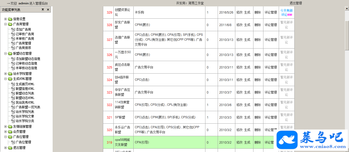349x152 pixels.
Task: Expand the 退出管理 tree node
Action: tap(6, 148)
